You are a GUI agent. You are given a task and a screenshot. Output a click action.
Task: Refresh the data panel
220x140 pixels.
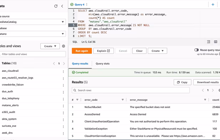(x=56, y=6)
